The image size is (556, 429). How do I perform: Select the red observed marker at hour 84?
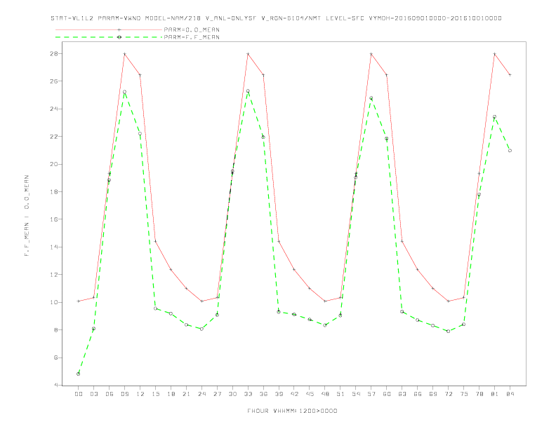(x=510, y=75)
